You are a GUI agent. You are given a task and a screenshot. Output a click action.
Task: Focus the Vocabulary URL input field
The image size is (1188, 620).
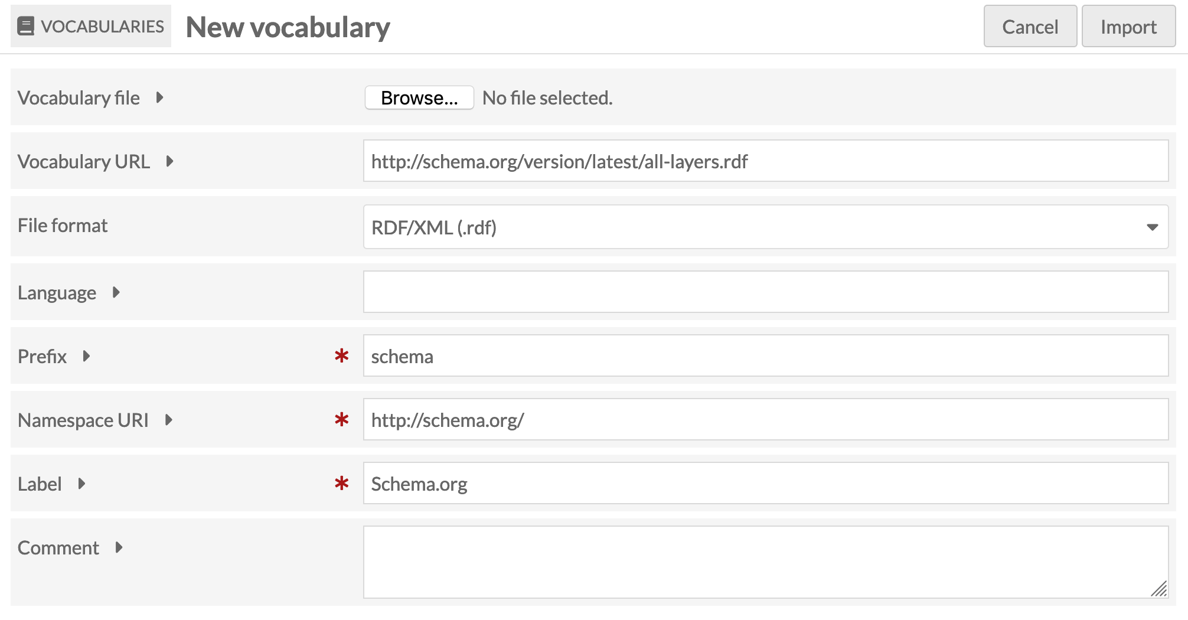point(766,161)
